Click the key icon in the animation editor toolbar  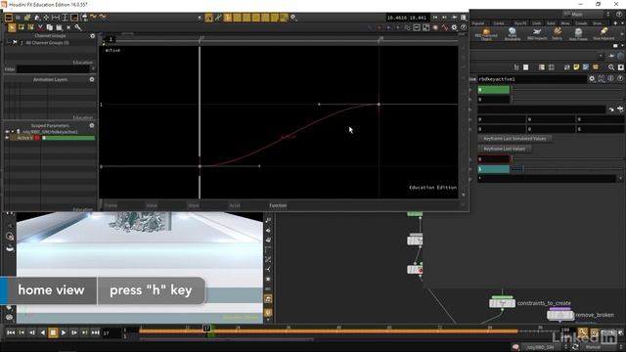coord(78,27)
